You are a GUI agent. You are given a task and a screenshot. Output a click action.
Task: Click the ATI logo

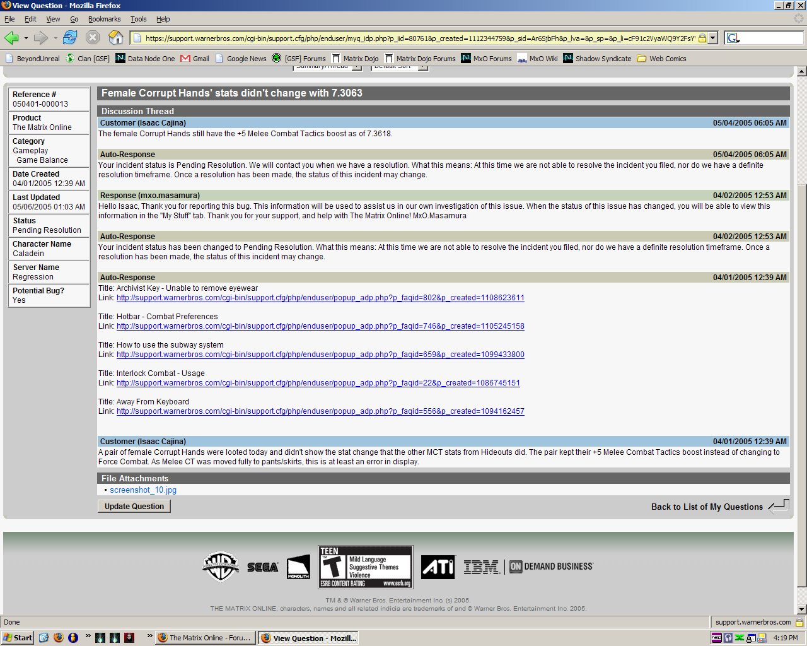(x=438, y=567)
